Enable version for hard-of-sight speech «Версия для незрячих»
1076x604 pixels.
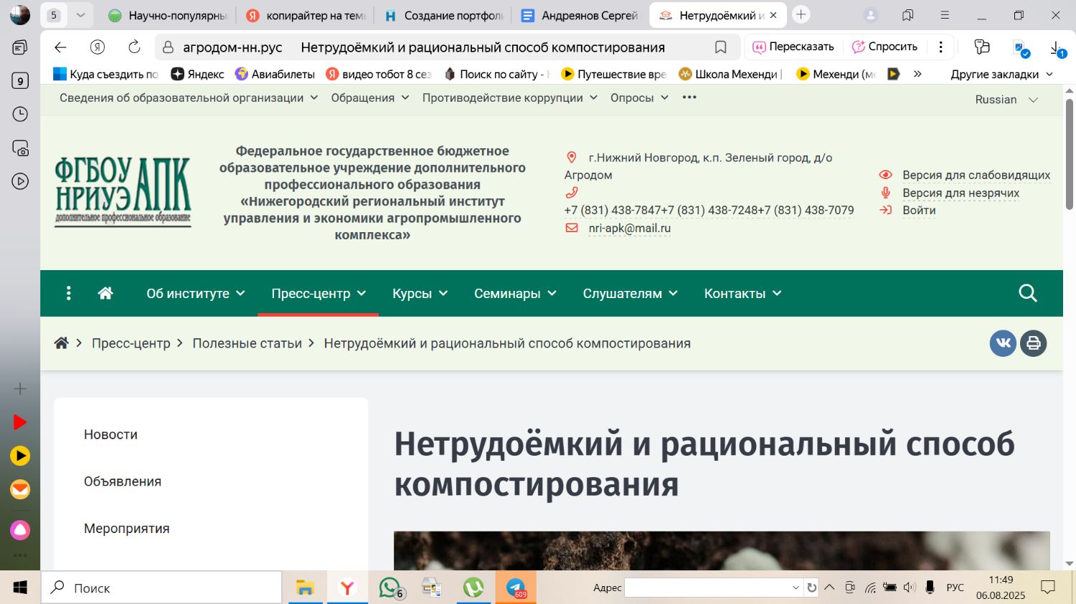(960, 193)
